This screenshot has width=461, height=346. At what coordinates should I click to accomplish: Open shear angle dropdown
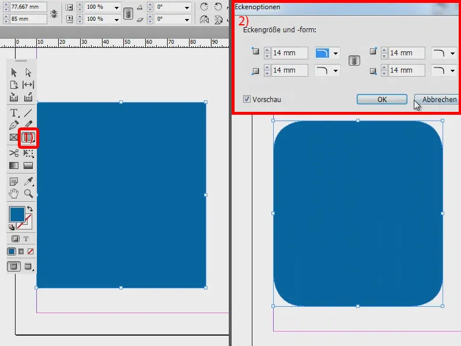click(187, 20)
